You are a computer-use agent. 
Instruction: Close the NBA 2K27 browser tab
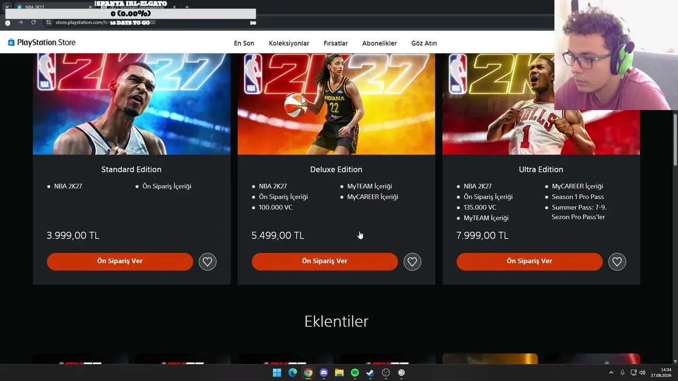pos(91,7)
